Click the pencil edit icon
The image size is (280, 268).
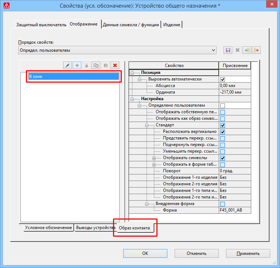pyautogui.click(x=67, y=66)
